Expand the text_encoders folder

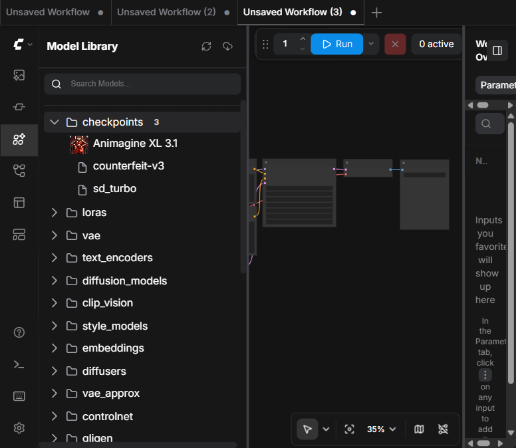click(55, 258)
